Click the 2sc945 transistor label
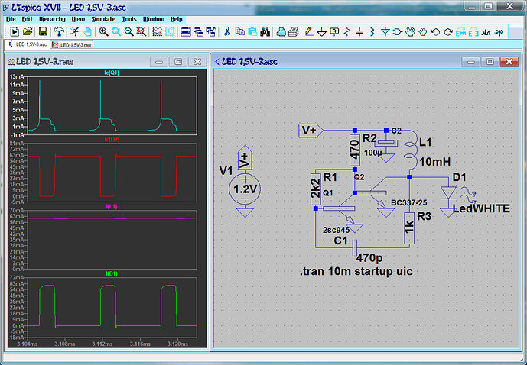Viewport: 527px width, 365px height. (x=336, y=230)
